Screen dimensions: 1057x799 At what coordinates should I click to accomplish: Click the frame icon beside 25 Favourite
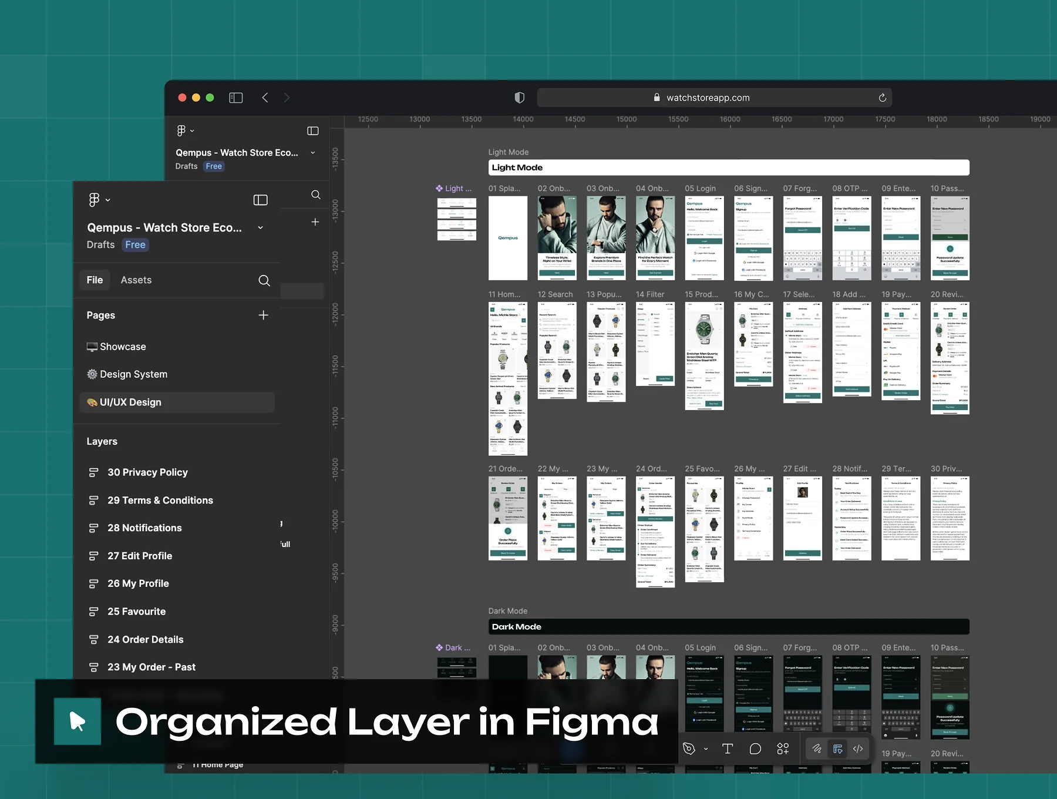point(93,612)
